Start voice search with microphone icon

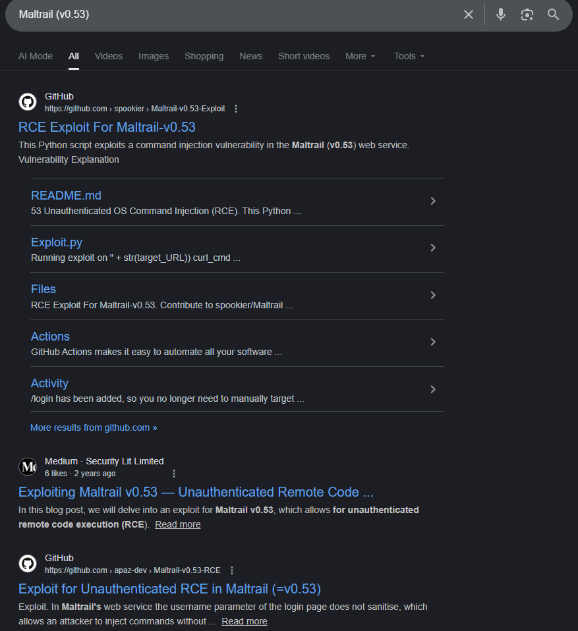501,14
